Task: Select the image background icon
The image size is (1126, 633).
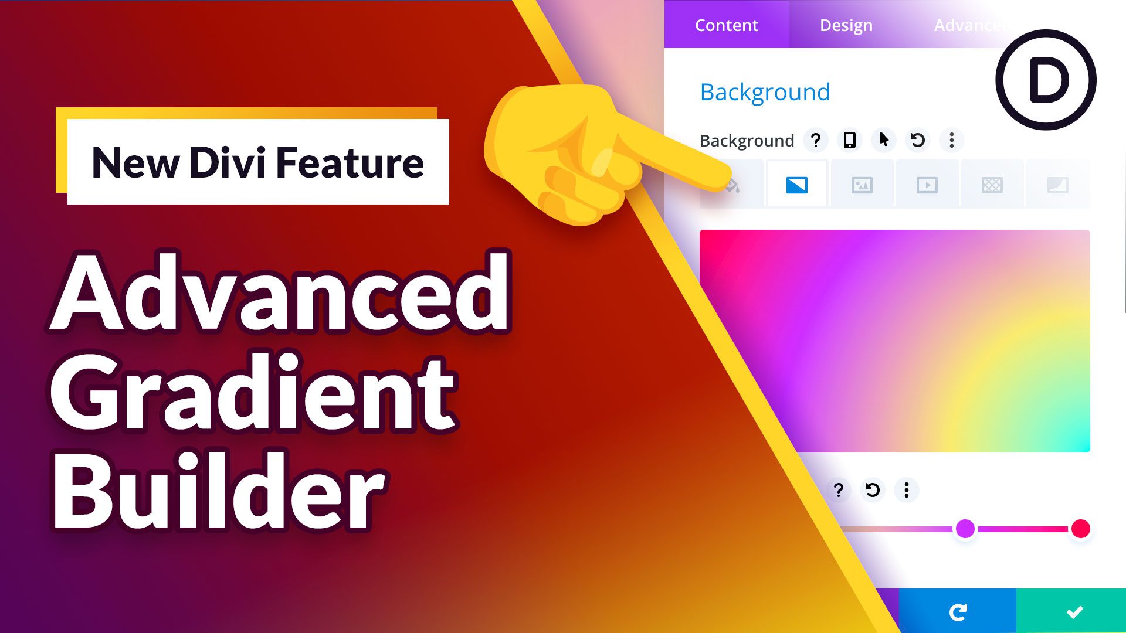Action: click(x=862, y=185)
